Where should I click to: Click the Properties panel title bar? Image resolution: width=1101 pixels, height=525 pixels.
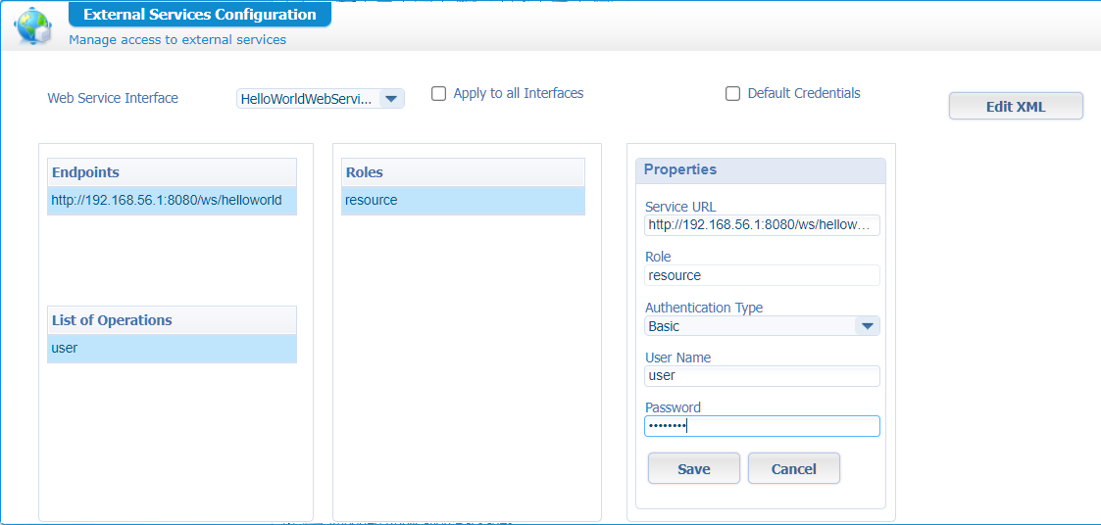[x=760, y=170]
